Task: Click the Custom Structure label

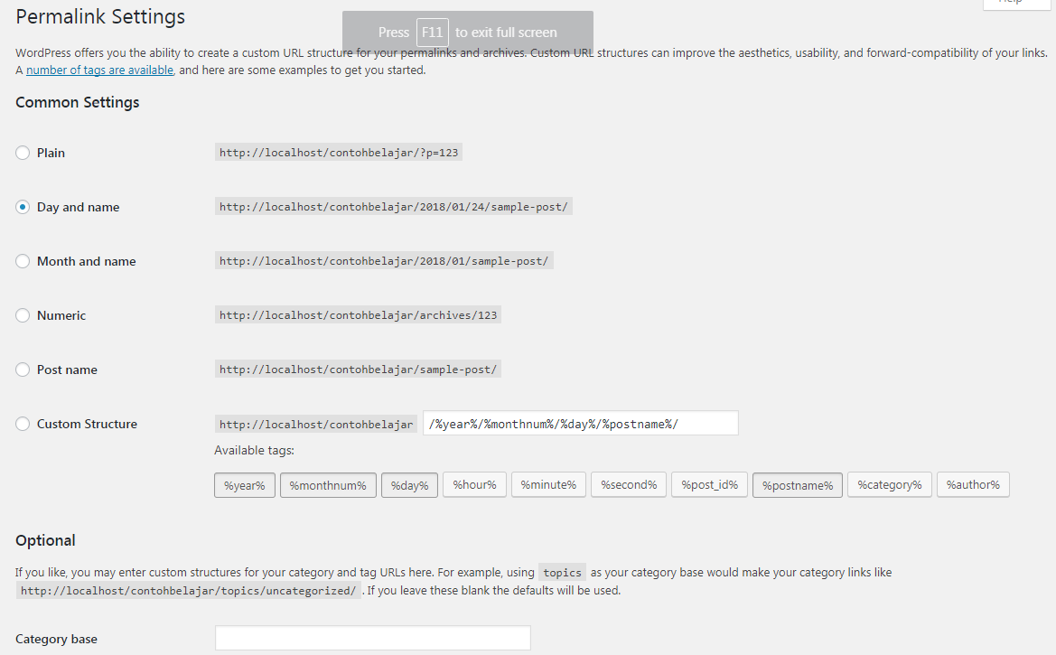Action: pos(87,424)
